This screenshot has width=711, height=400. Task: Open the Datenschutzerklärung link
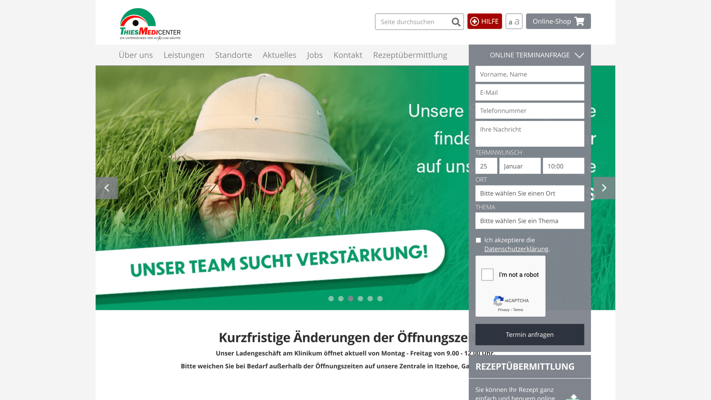516,249
